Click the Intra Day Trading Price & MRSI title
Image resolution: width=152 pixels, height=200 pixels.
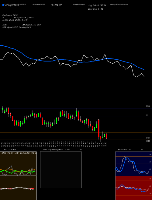62,150
